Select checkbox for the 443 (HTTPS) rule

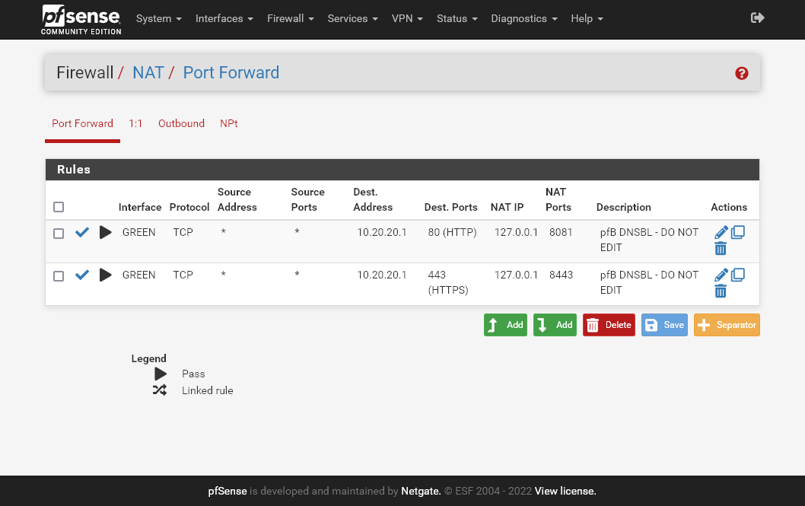coord(59,276)
